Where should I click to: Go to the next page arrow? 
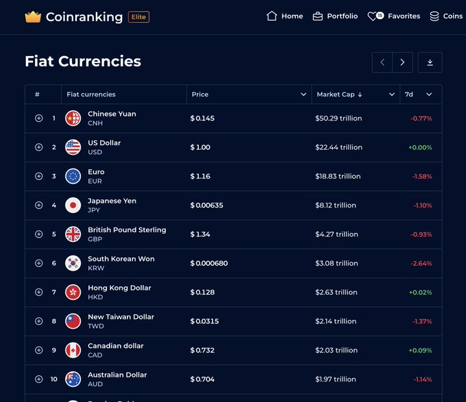[402, 62]
